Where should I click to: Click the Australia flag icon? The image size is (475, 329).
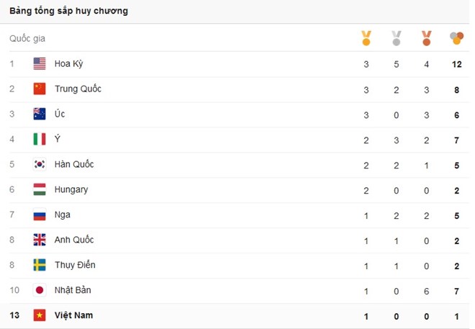40,114
